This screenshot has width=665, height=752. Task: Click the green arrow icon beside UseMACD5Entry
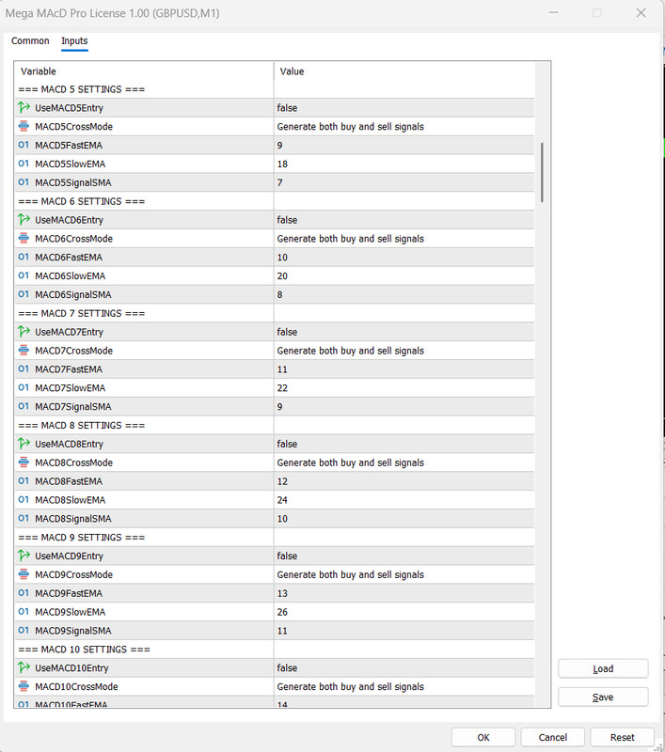pyautogui.click(x=24, y=107)
